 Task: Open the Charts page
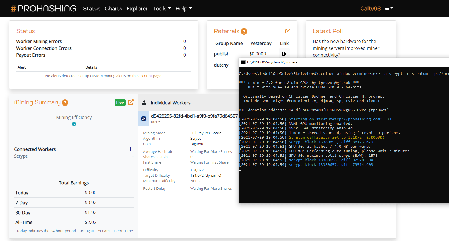coord(113,9)
